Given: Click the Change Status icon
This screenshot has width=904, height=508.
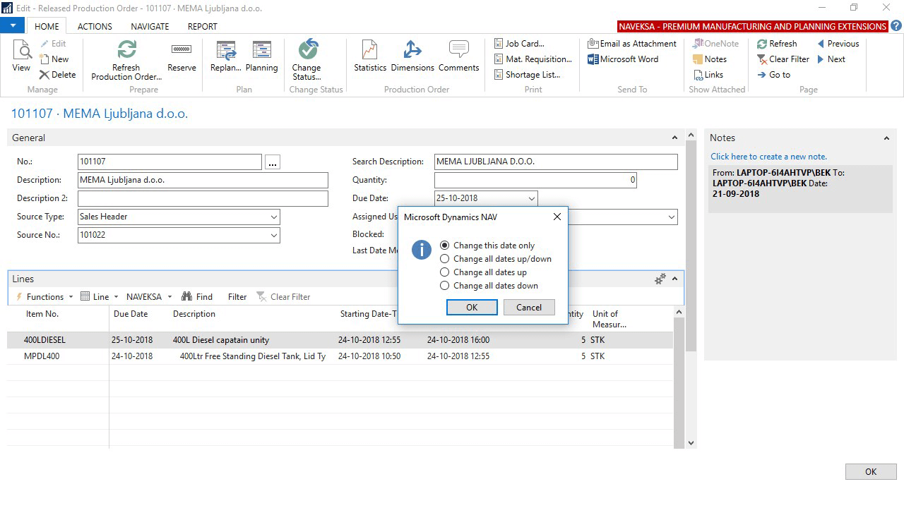Looking at the screenshot, I should pos(307,59).
